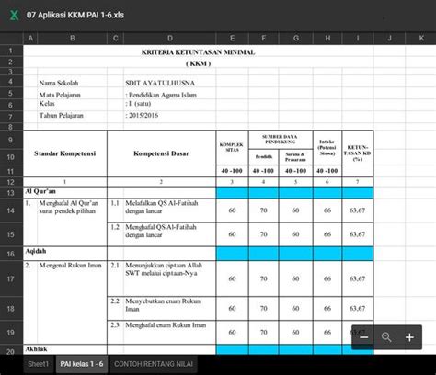Select the PAI kelas 1 - 6 tab

[x=82, y=364]
